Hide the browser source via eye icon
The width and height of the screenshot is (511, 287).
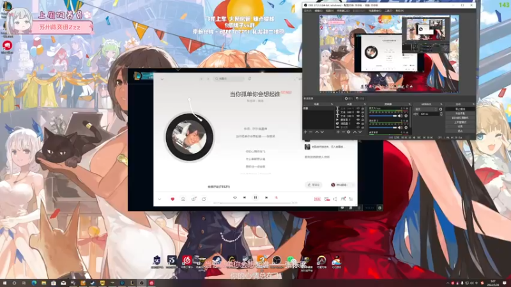click(358, 124)
